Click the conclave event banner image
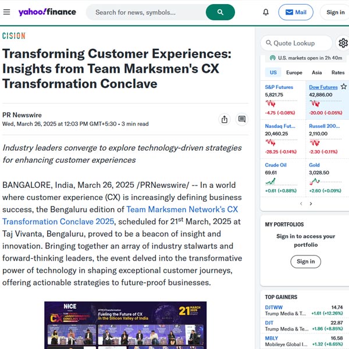Image resolution: width=349 pixels, height=349 pixels. pyautogui.click(x=125, y=325)
